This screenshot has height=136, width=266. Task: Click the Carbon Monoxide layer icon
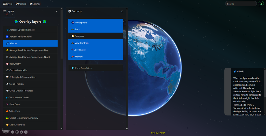click(x=7, y=70)
